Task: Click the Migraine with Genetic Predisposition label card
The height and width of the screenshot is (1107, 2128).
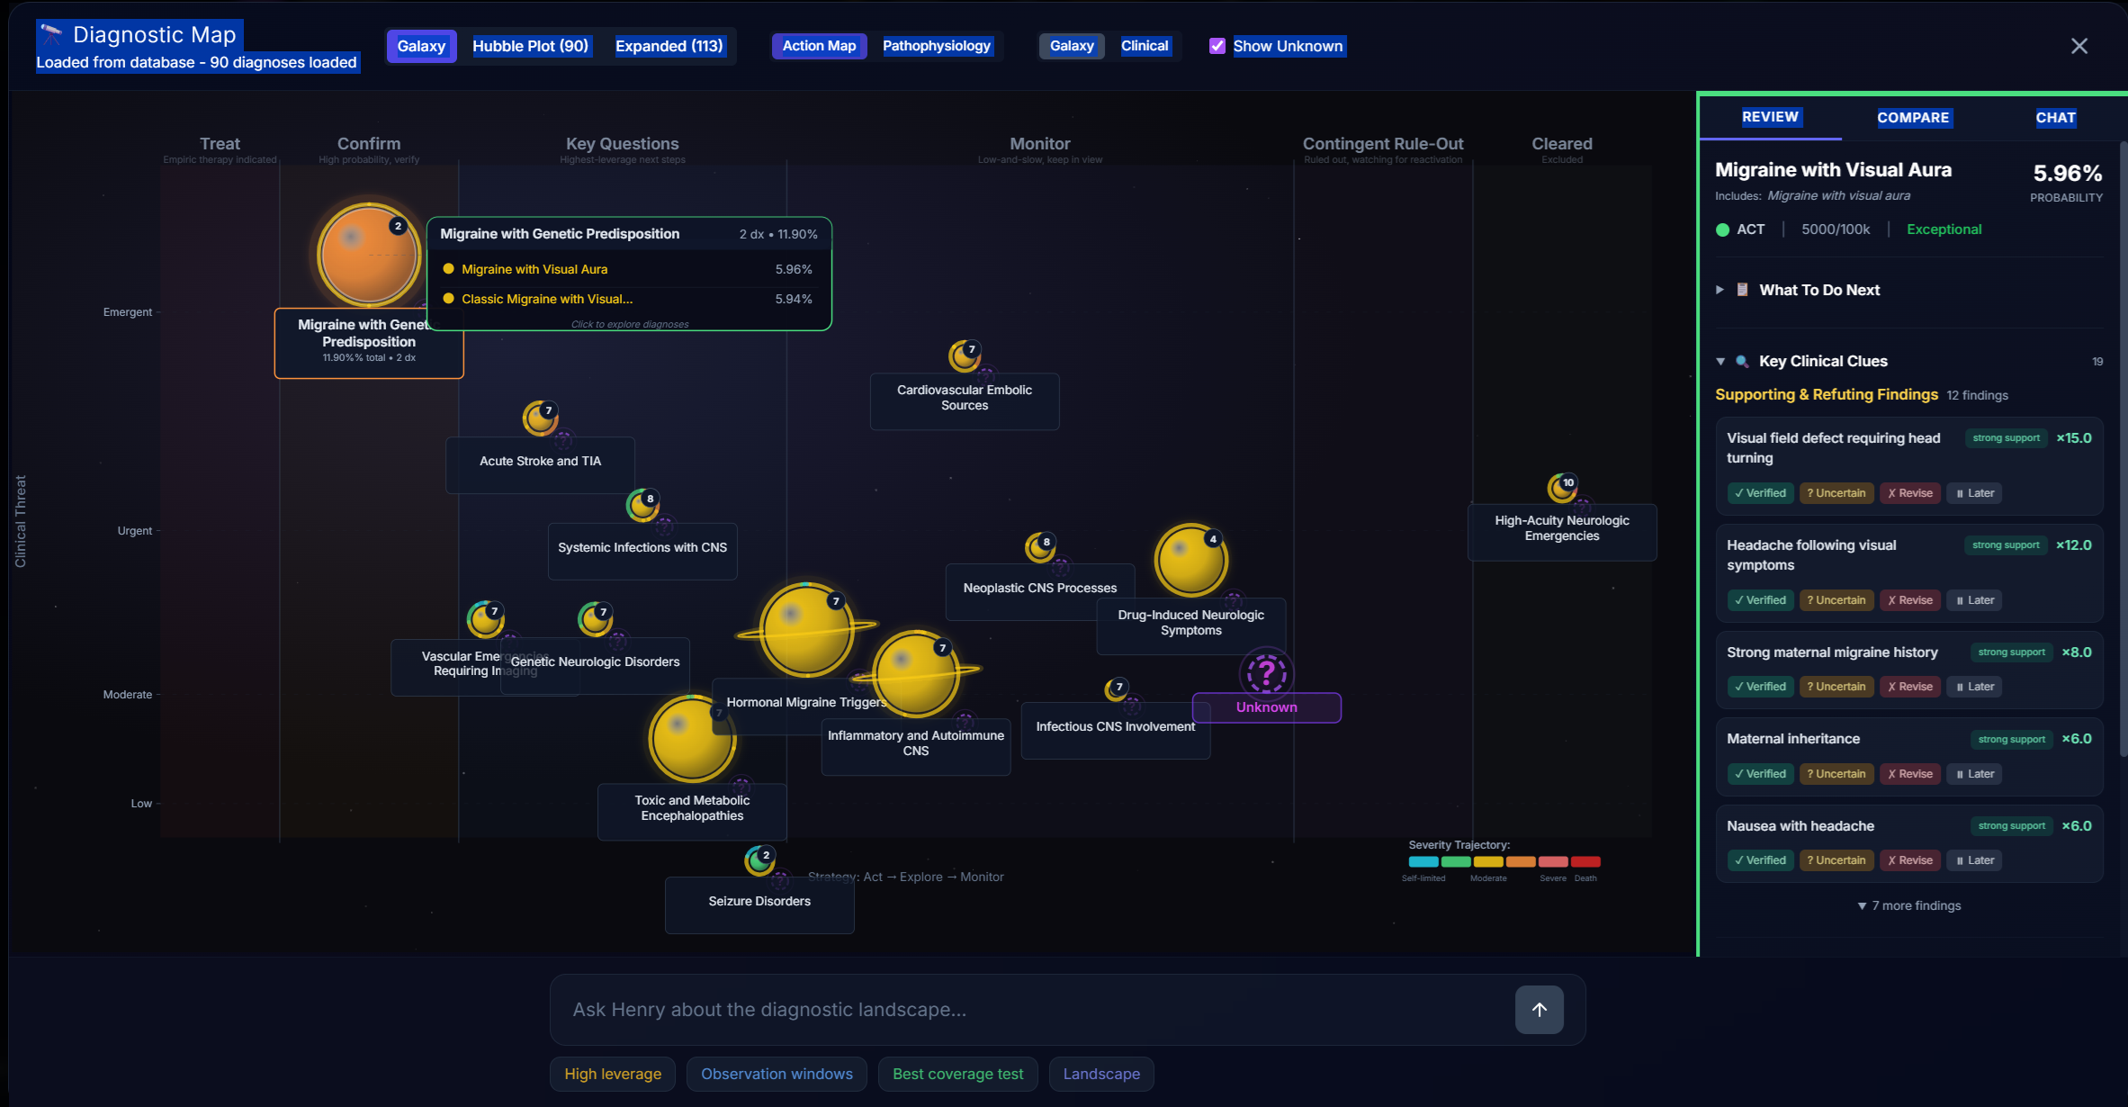Action: 368,344
